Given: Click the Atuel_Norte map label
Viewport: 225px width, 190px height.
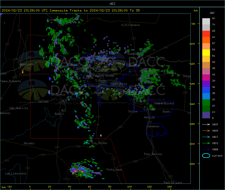Looking at the screenshot, I should 119,84.
